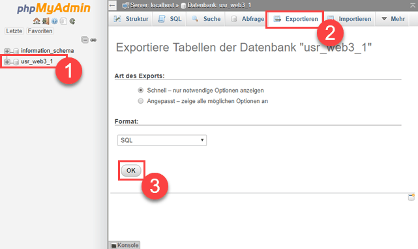Open the Mehr dropdown menu
The height and width of the screenshot is (249, 418).
click(393, 19)
